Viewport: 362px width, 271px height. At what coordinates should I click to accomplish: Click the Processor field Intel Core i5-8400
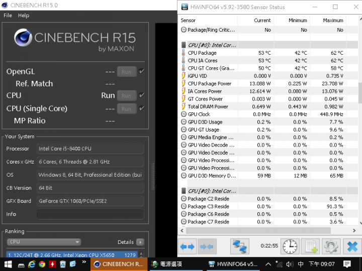90,149
